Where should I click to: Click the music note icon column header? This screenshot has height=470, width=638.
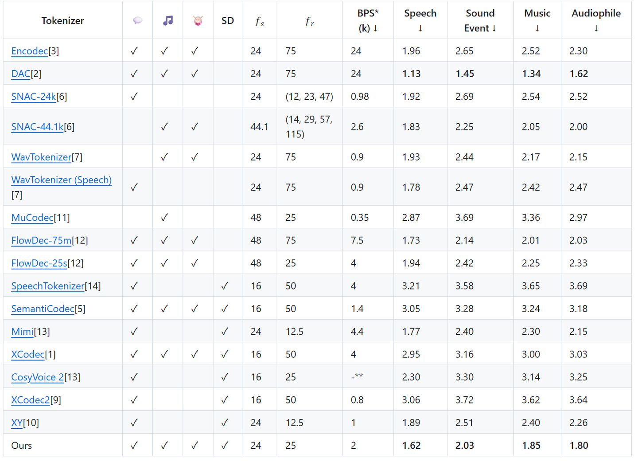click(168, 20)
